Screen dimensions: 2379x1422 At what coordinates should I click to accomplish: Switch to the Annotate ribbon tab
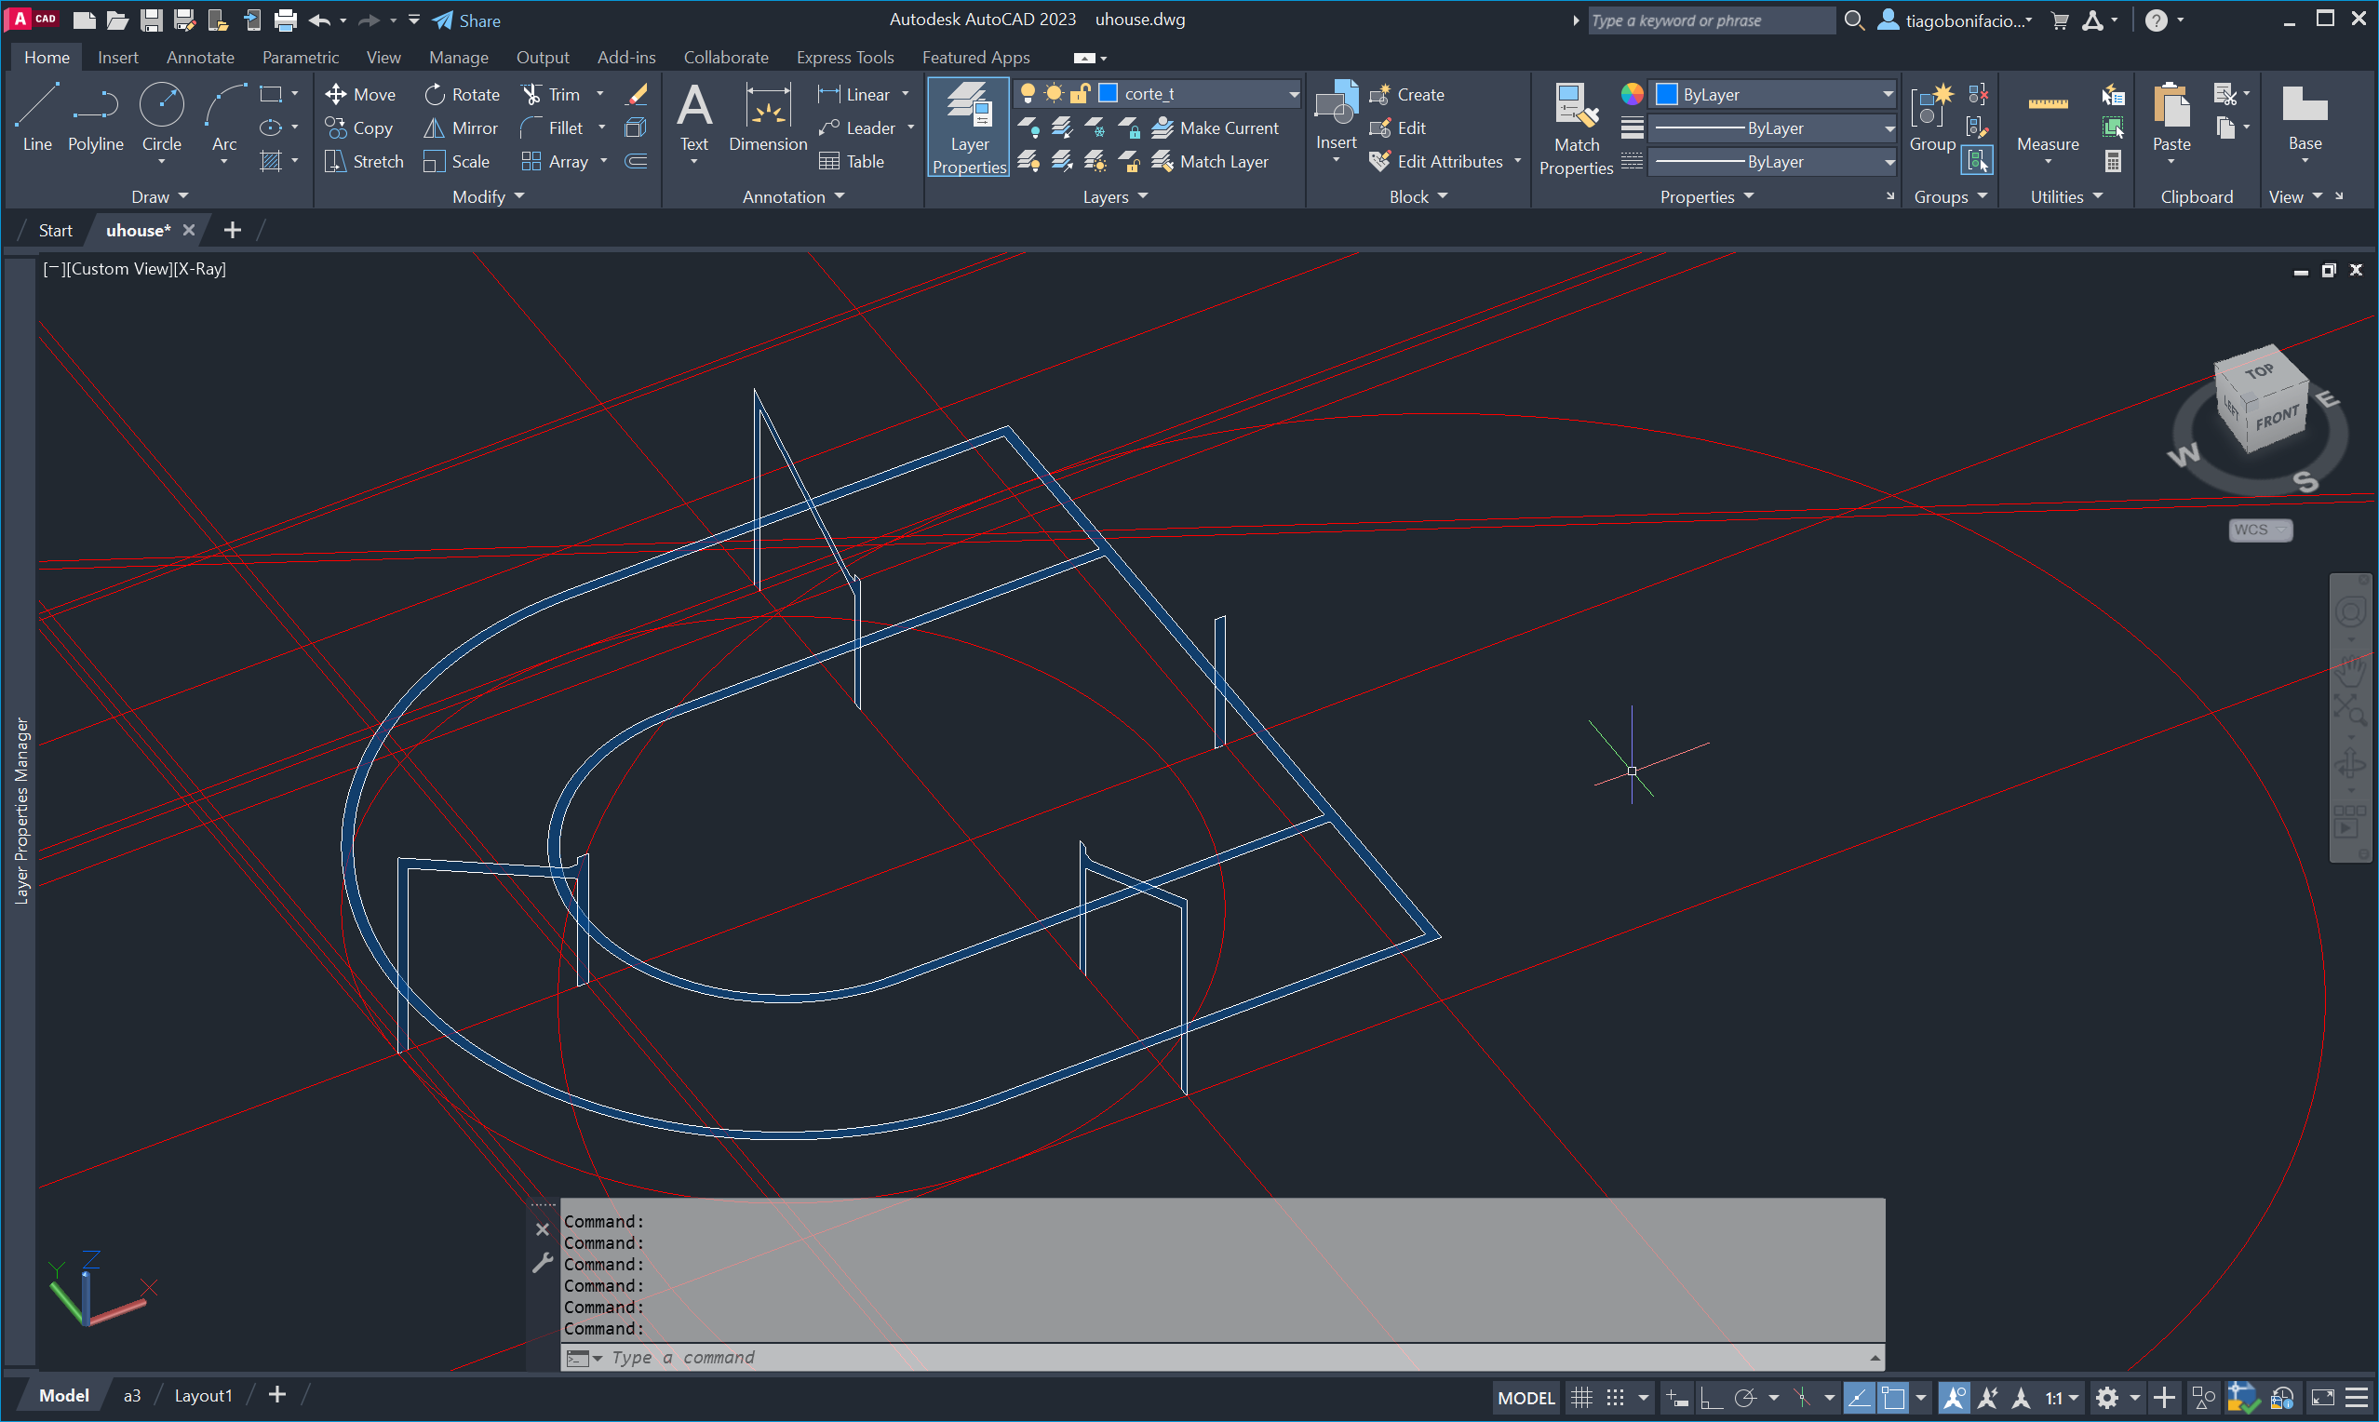(200, 58)
